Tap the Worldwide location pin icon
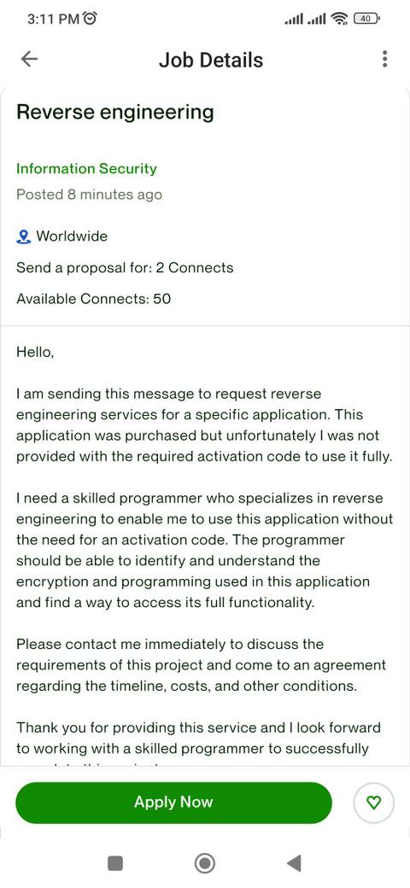This screenshot has width=410, height=888. pos(23,237)
